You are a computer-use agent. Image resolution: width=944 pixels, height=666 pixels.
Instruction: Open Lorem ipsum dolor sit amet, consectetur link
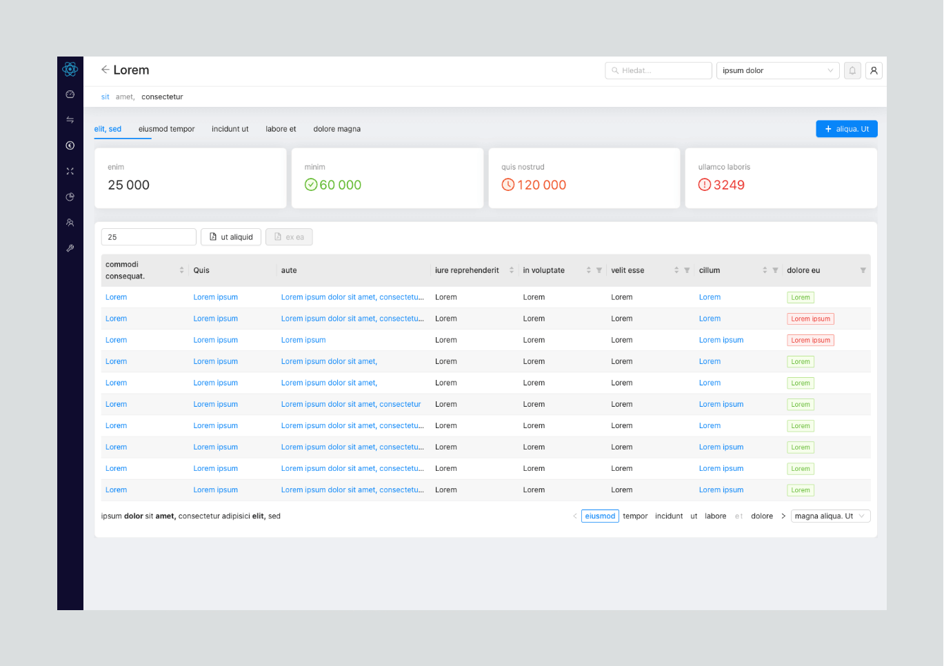351,405
